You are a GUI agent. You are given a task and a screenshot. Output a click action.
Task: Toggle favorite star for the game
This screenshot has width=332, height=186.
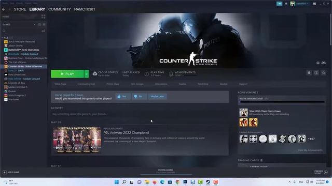[x=324, y=73]
